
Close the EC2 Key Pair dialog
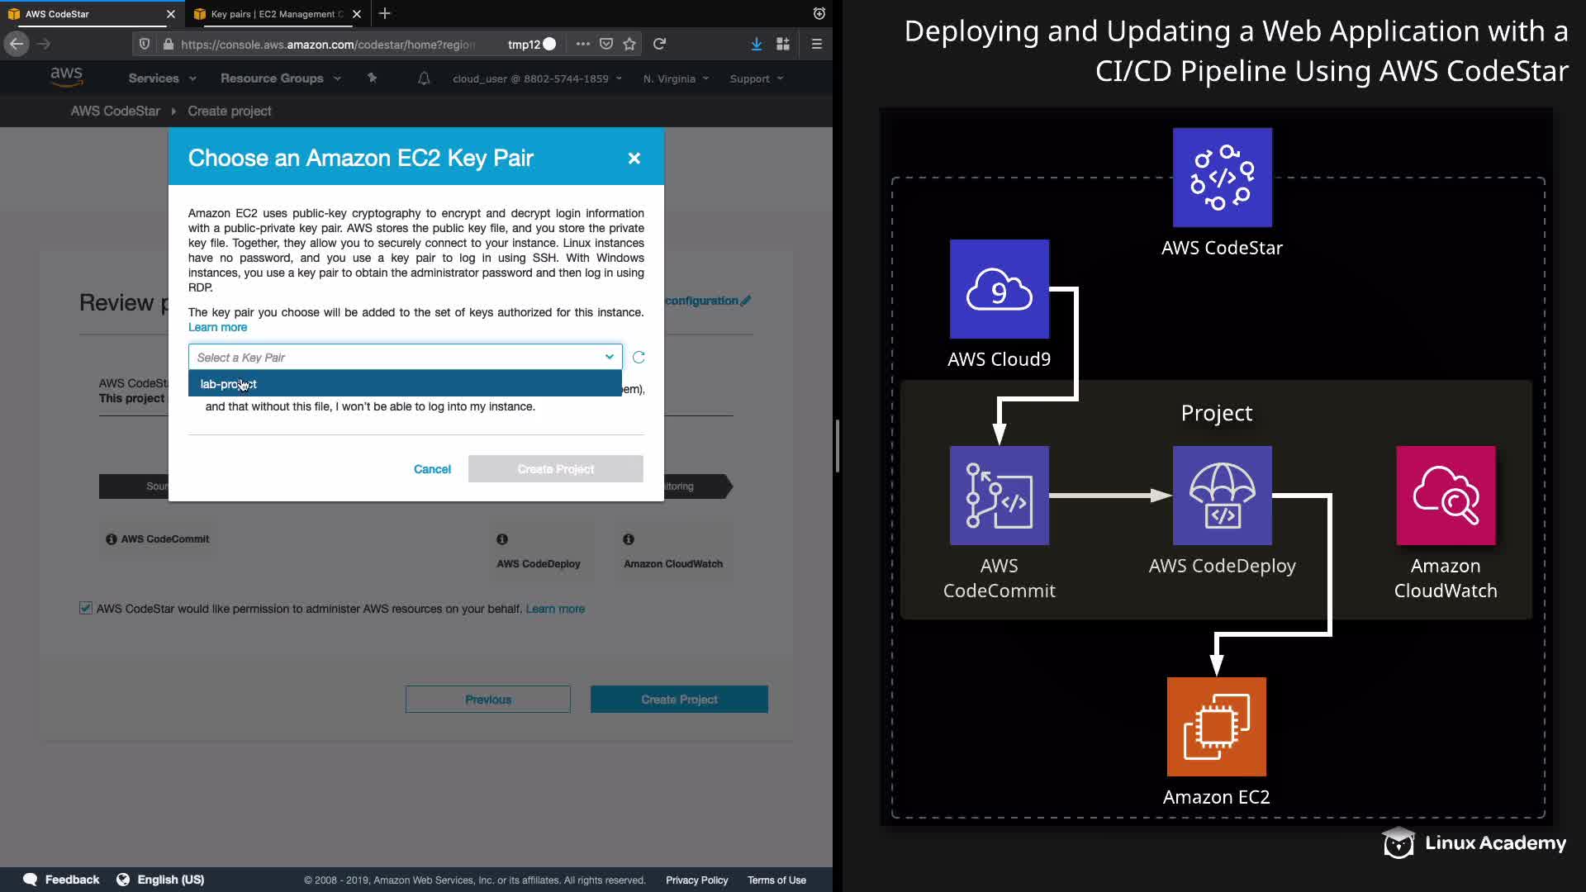pos(634,158)
